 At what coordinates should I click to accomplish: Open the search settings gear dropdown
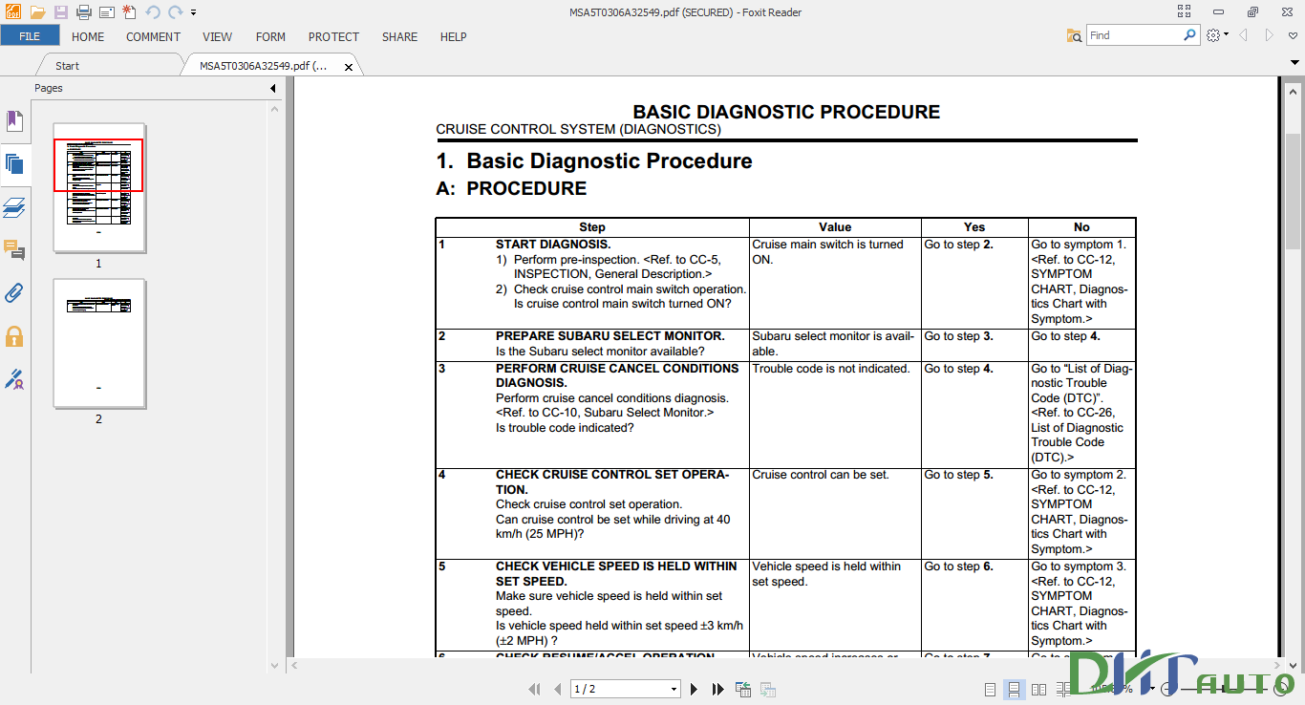(x=1217, y=35)
